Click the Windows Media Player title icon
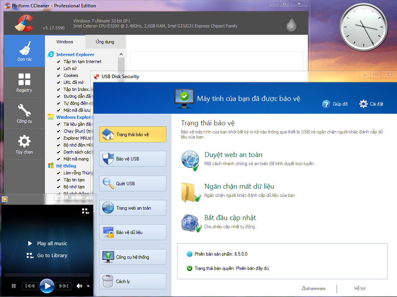 [5, 199]
